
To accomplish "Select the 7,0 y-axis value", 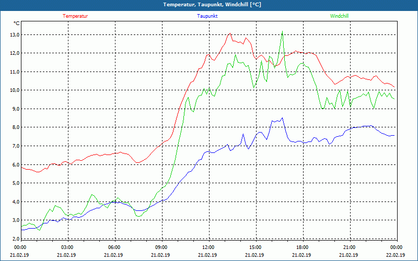I will (16, 146).
